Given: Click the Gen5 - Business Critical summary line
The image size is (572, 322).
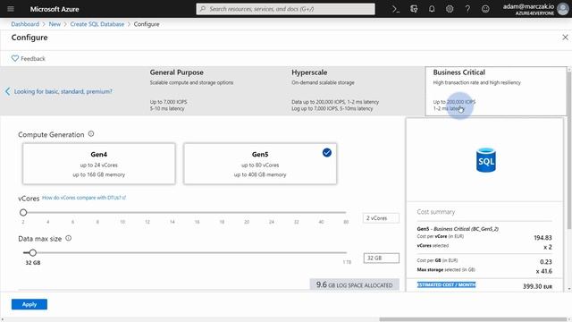Looking at the screenshot, I should click(458, 229).
